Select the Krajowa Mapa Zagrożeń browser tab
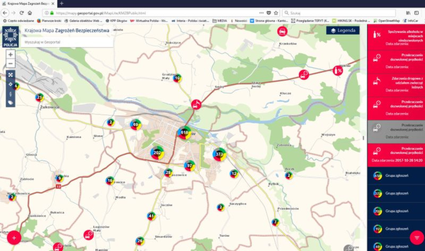Image resolution: width=425 pixels, height=251 pixels. (28, 4)
